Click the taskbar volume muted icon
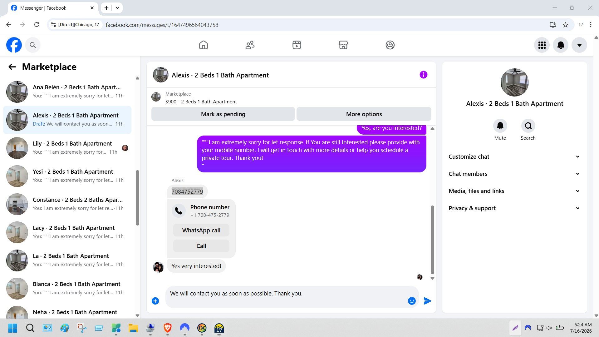The width and height of the screenshot is (599, 337). click(550, 328)
